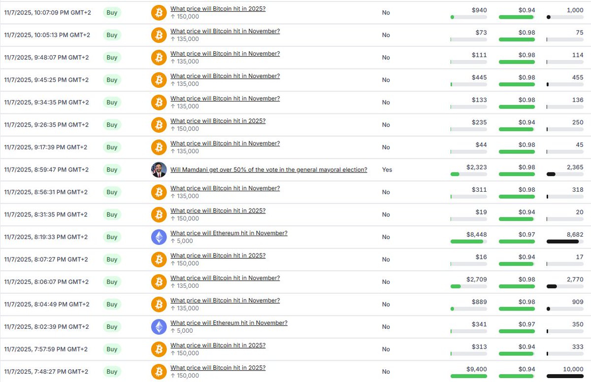Click Mamdani's profile avatar image
This screenshot has width=591, height=382.
[159, 169]
